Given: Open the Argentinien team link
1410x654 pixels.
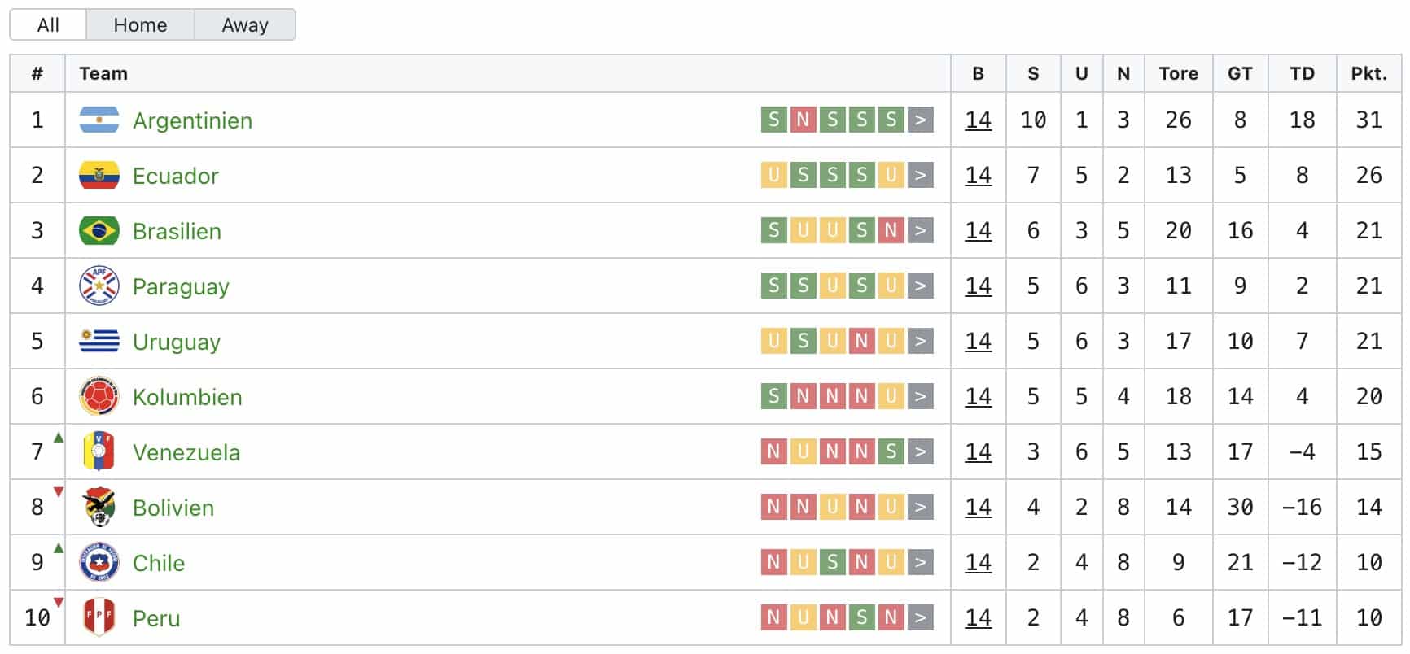Looking at the screenshot, I should pos(192,120).
